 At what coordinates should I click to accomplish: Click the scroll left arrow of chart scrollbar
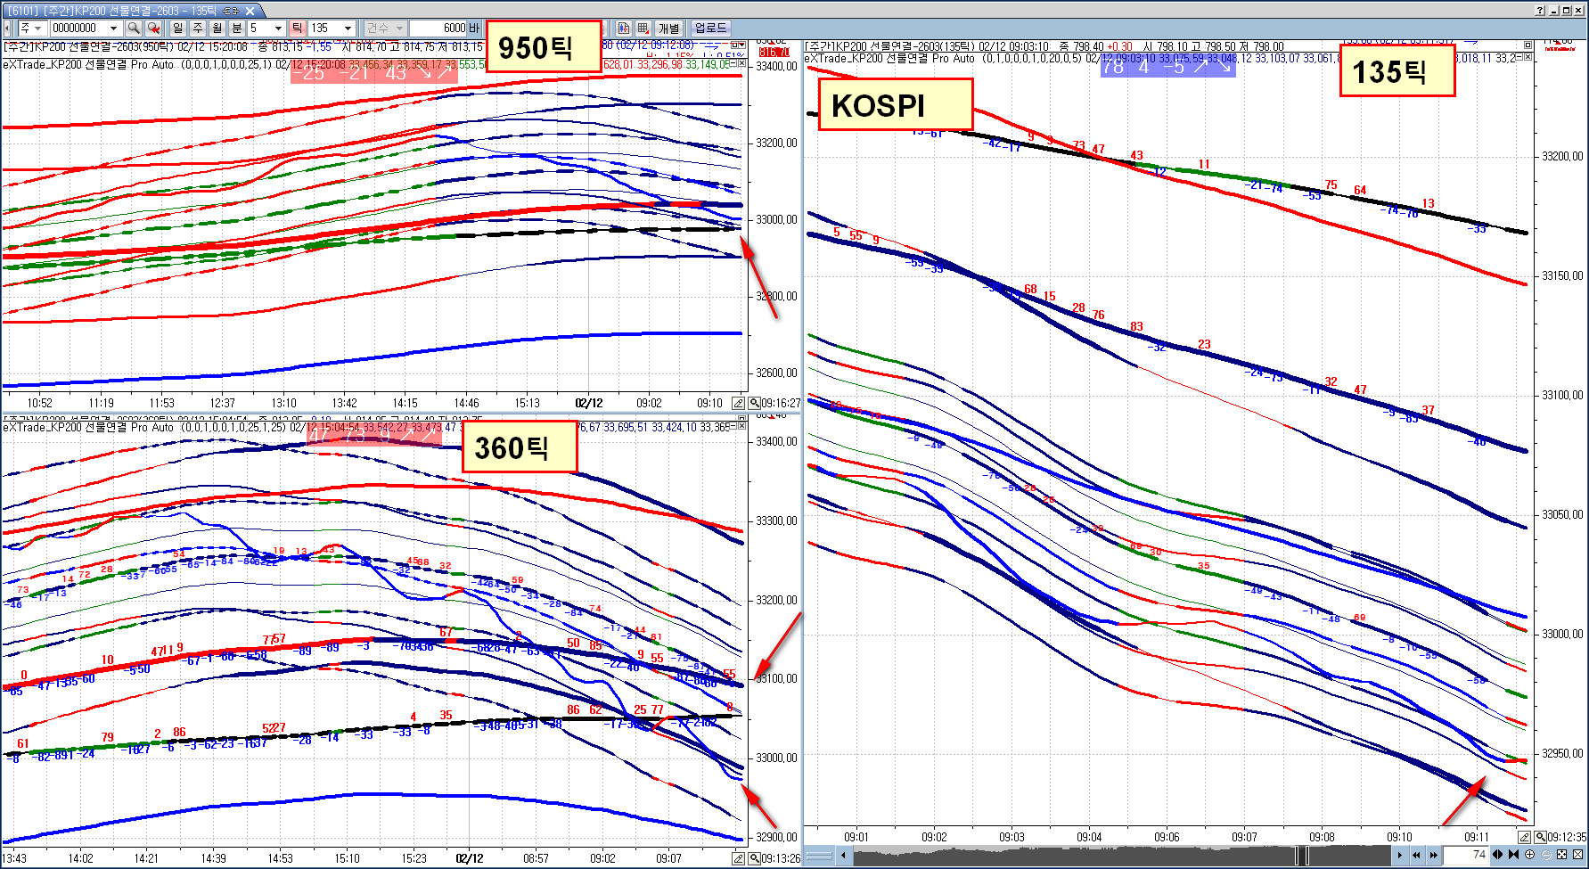point(843,856)
